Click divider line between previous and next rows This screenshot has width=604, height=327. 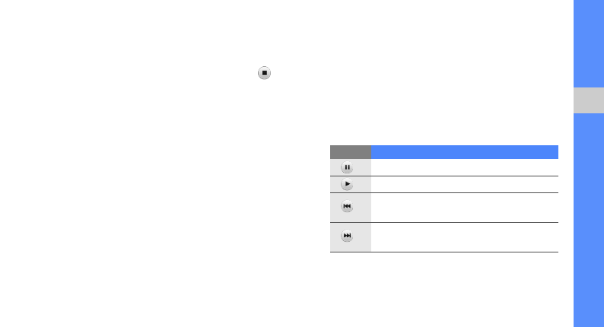pyautogui.click(x=464, y=222)
